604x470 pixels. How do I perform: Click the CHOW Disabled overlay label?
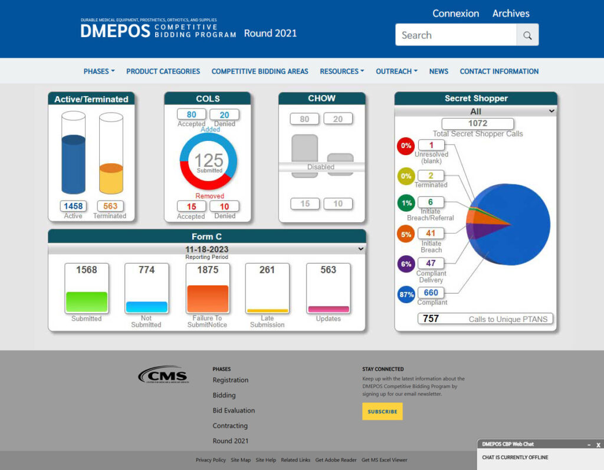pos(321,167)
